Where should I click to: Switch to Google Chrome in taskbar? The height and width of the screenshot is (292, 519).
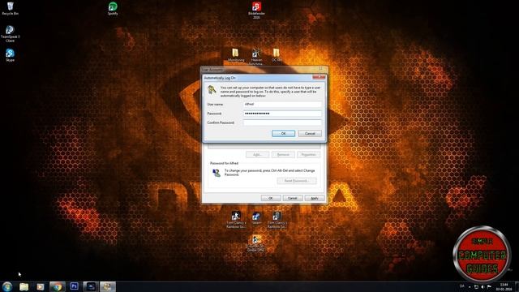(58, 286)
